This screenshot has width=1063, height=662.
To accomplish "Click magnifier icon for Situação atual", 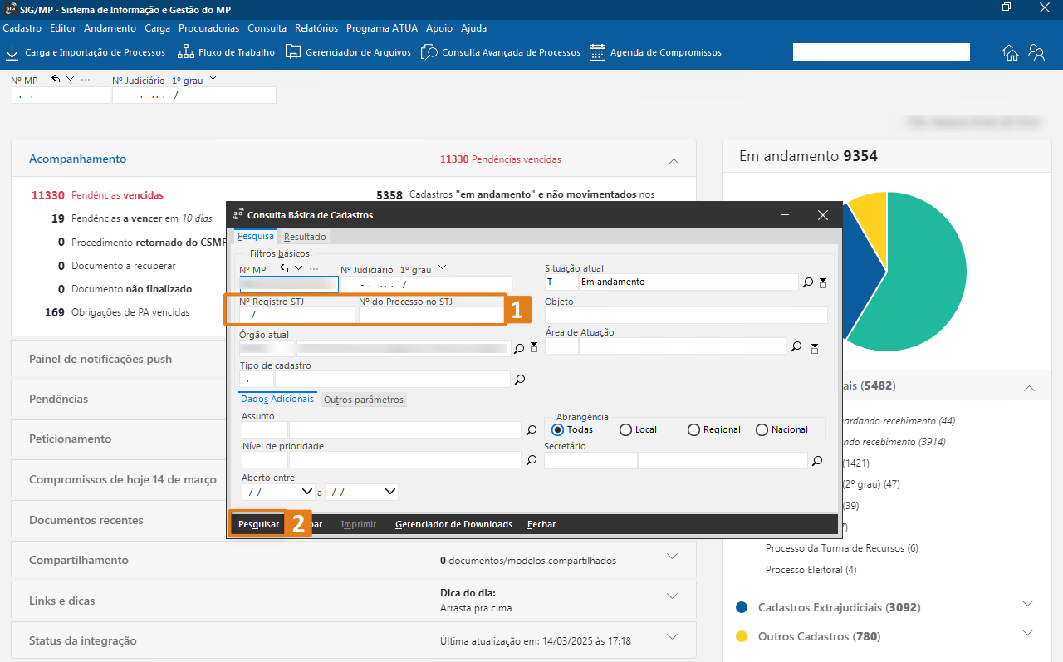I will coord(808,282).
